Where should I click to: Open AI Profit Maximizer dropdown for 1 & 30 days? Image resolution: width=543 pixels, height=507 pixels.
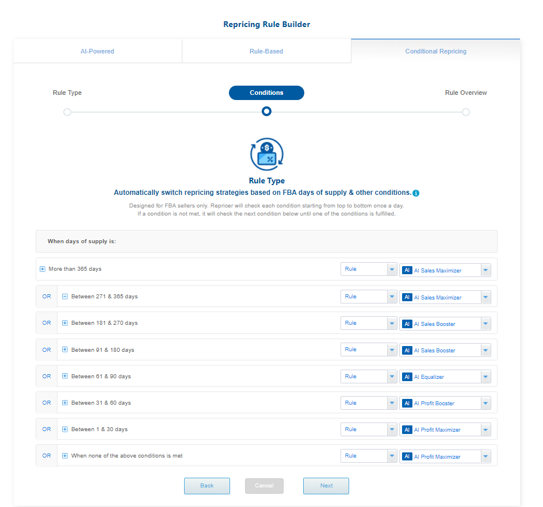[445, 430]
